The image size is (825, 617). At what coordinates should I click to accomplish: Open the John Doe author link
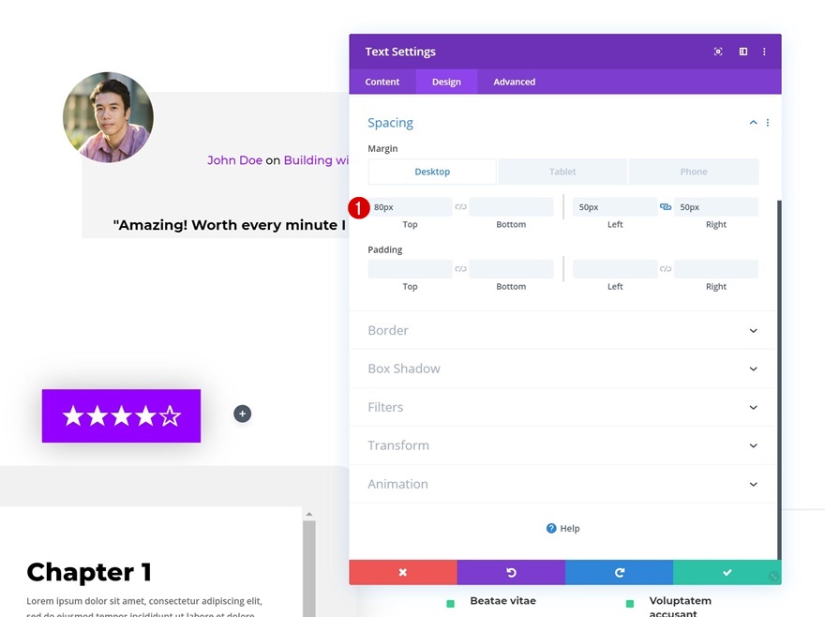234,160
